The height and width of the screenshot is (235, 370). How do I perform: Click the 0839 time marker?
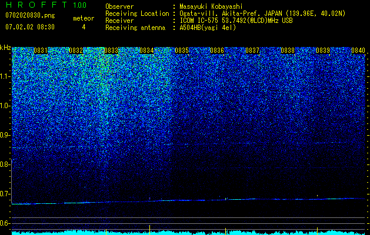(323, 51)
